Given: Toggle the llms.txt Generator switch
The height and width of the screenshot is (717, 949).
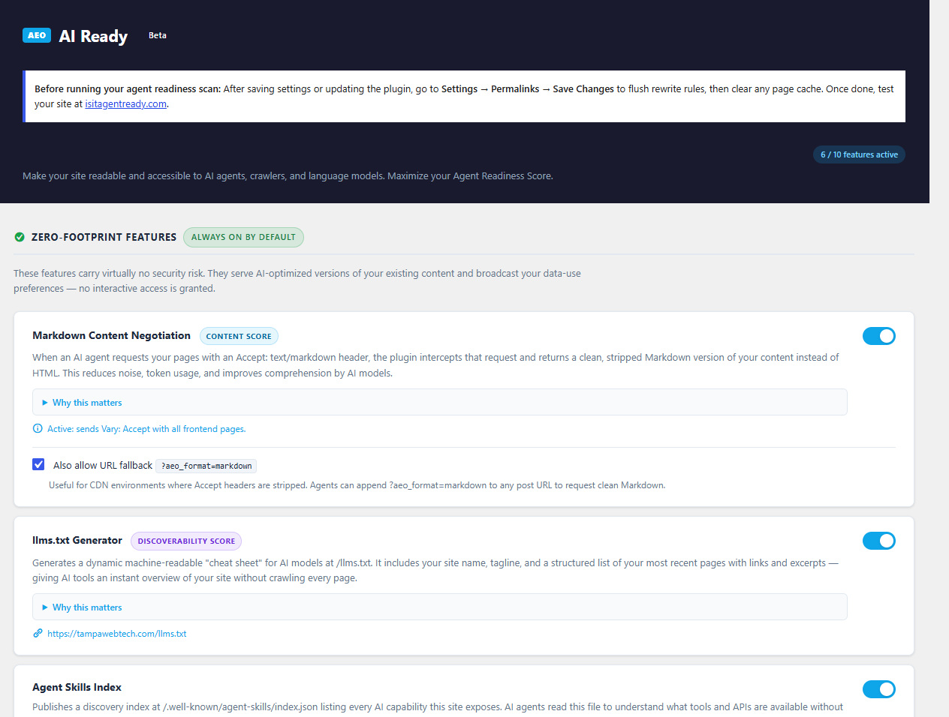Looking at the screenshot, I should pos(879,541).
